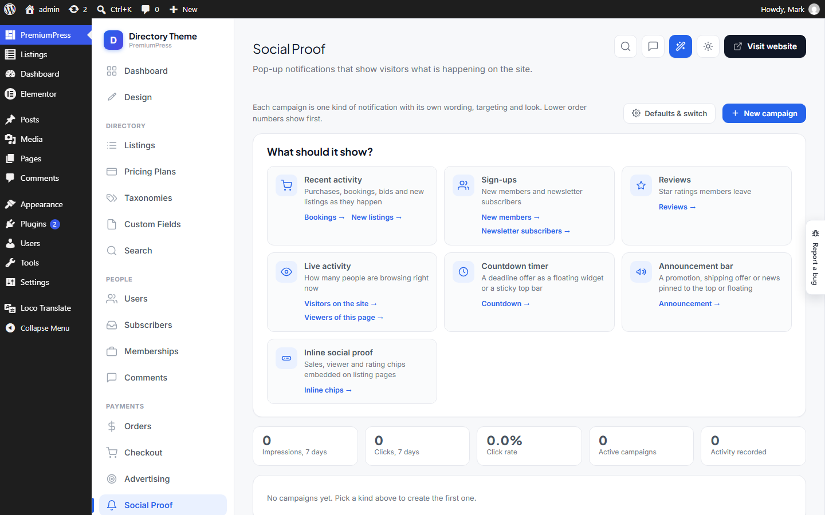Open Dashboard in Directory Theme sidebar
Viewport: 825px width, 515px height.
(x=163, y=71)
